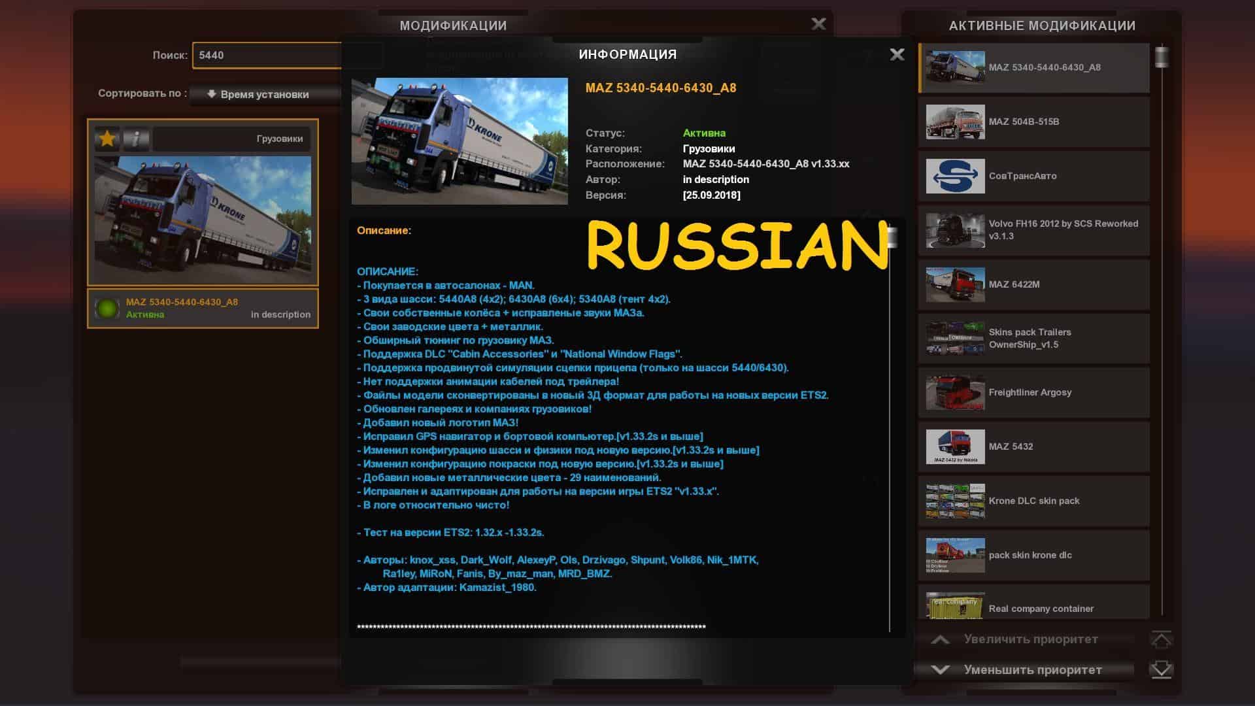
Task: Click the info 'i' icon on mod card
Action: [x=136, y=139]
